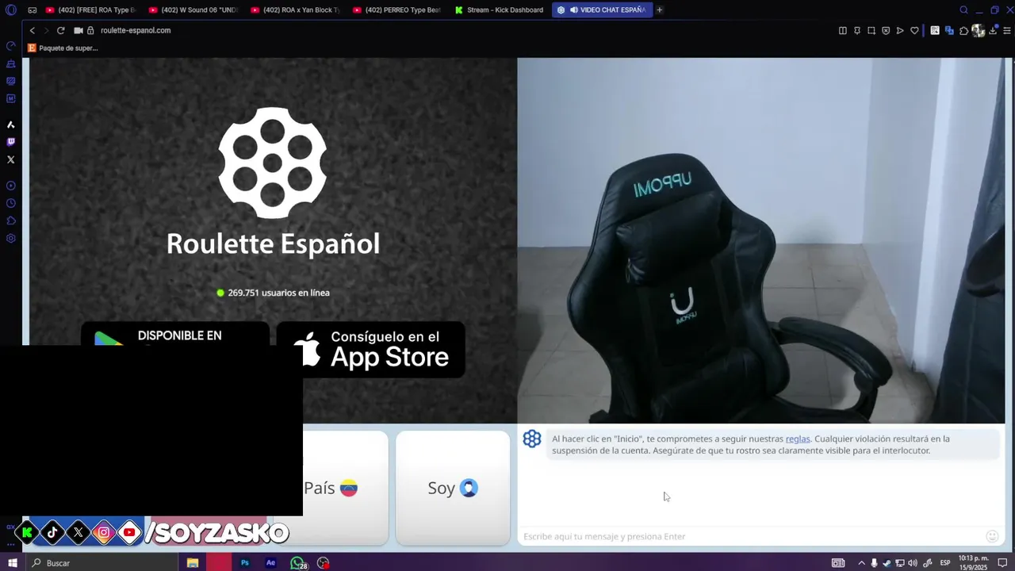Open the Soy gender selector
This screenshot has width=1015, height=571.
[x=453, y=488]
